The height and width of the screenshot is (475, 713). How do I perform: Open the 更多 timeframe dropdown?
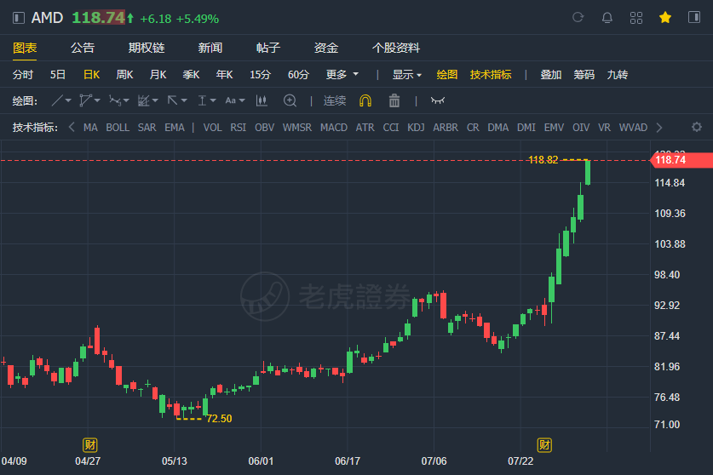tap(342, 75)
